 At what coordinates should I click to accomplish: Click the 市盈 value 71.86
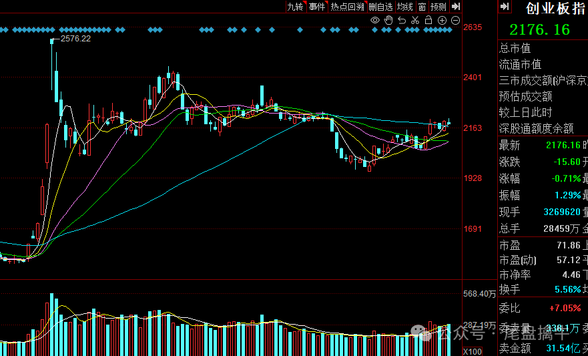[x=569, y=246]
